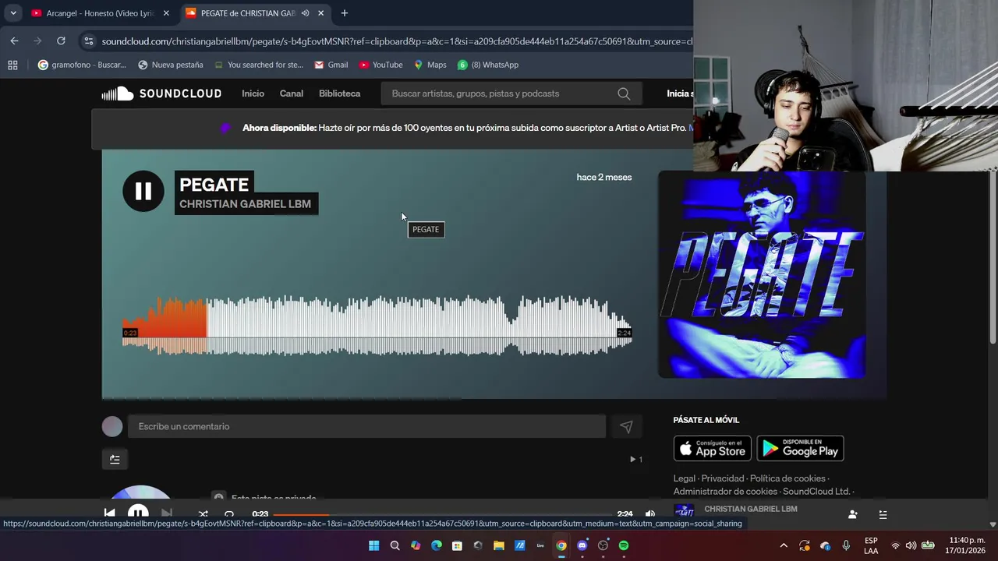The image size is (998, 561).
Task: Open the PEGATE cover artwork
Action: [x=762, y=274]
